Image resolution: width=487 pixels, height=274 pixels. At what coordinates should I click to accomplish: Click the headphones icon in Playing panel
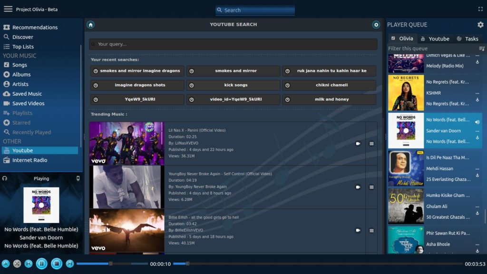[x=5, y=178]
